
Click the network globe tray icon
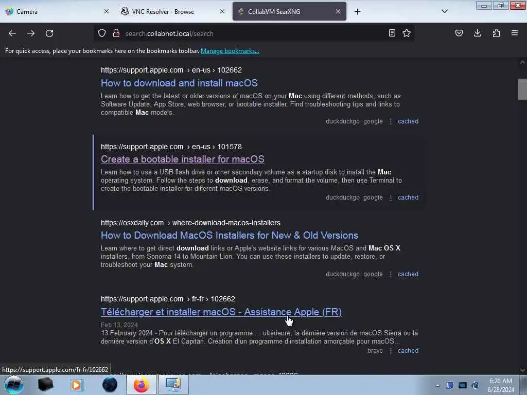[x=475, y=385]
